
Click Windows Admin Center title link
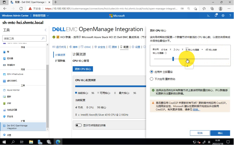click(15, 15)
